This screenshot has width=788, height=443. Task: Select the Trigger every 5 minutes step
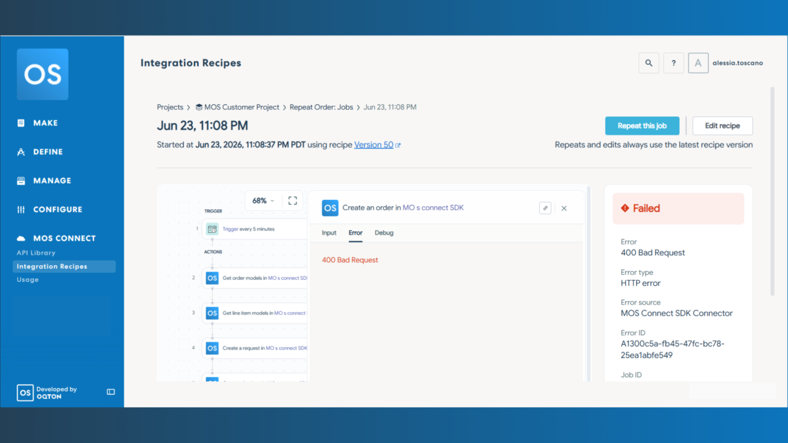(x=254, y=229)
